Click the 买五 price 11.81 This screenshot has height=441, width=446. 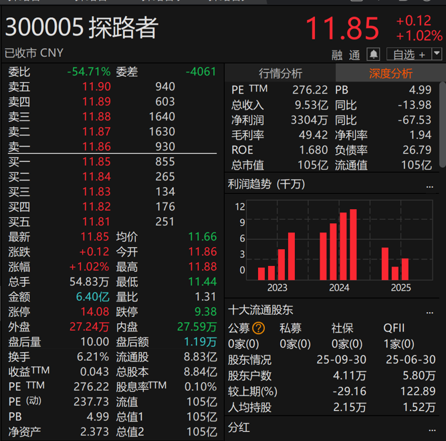[96, 221]
